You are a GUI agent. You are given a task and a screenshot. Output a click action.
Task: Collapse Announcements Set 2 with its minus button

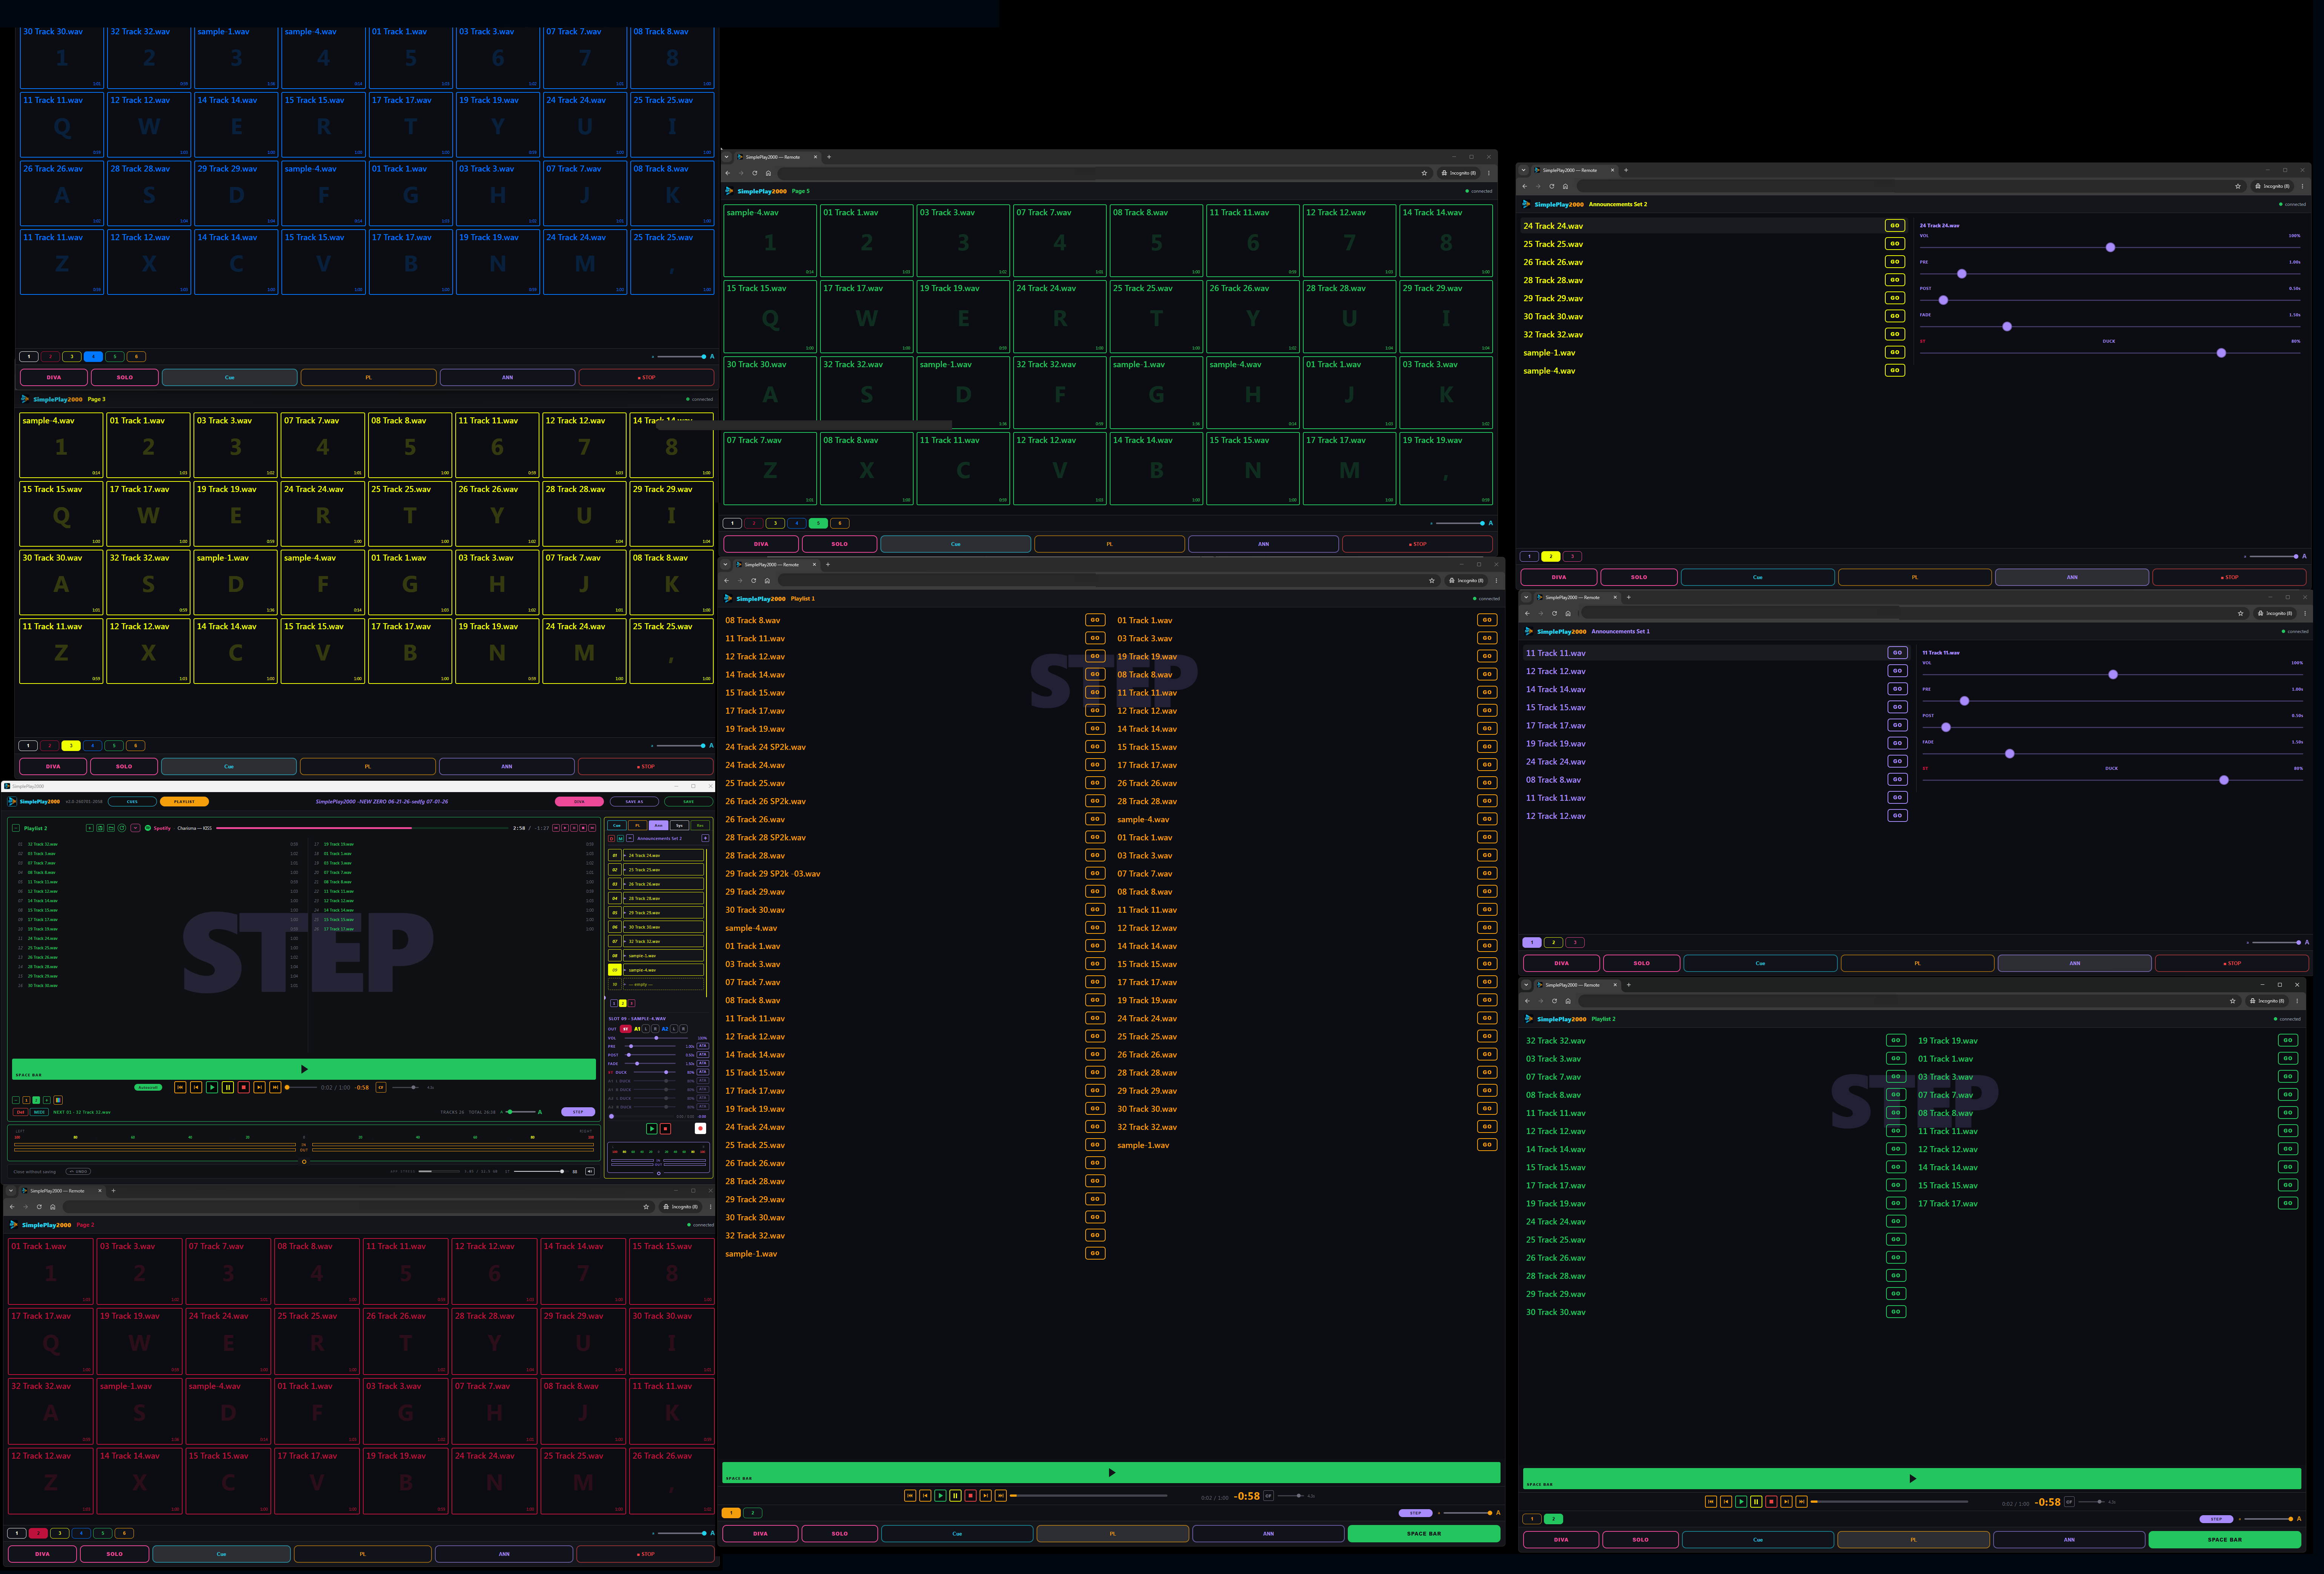pos(630,838)
